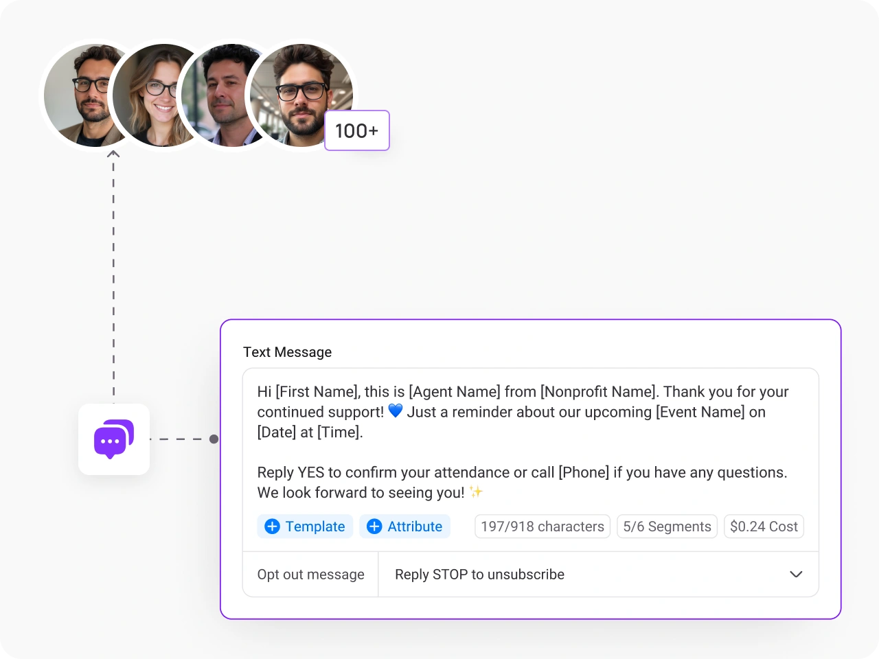Select the fourth avatar with glasses and beard

tap(301, 95)
